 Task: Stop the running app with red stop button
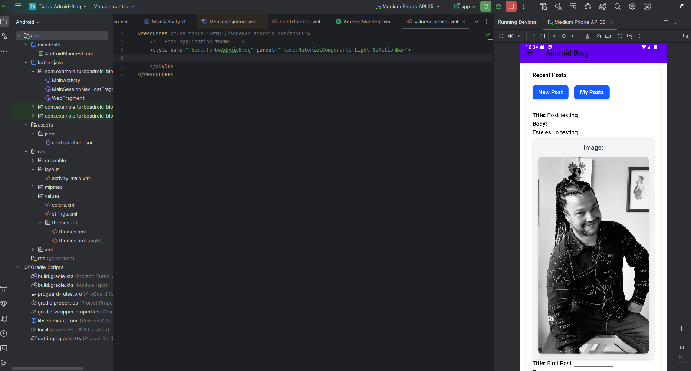point(511,6)
